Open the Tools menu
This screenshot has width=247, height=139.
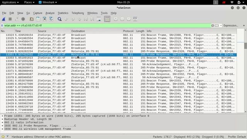[x=104, y=13]
